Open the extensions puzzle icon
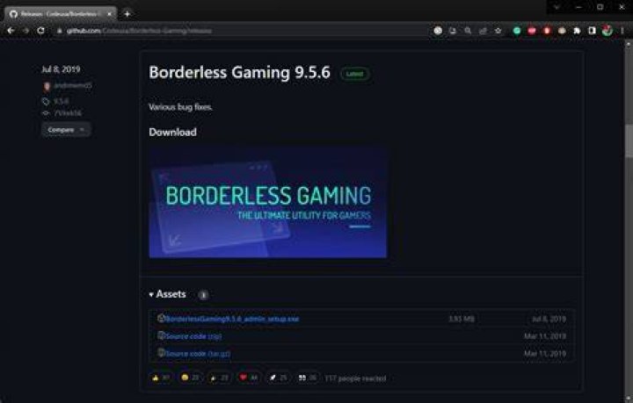This screenshot has height=403, width=633. [577, 31]
